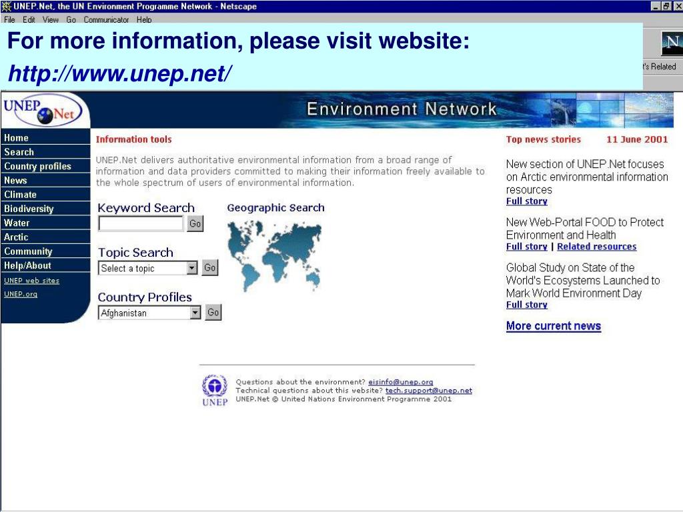The image size is (683, 512).
Task: Open More current news link
Action: pyautogui.click(x=554, y=326)
